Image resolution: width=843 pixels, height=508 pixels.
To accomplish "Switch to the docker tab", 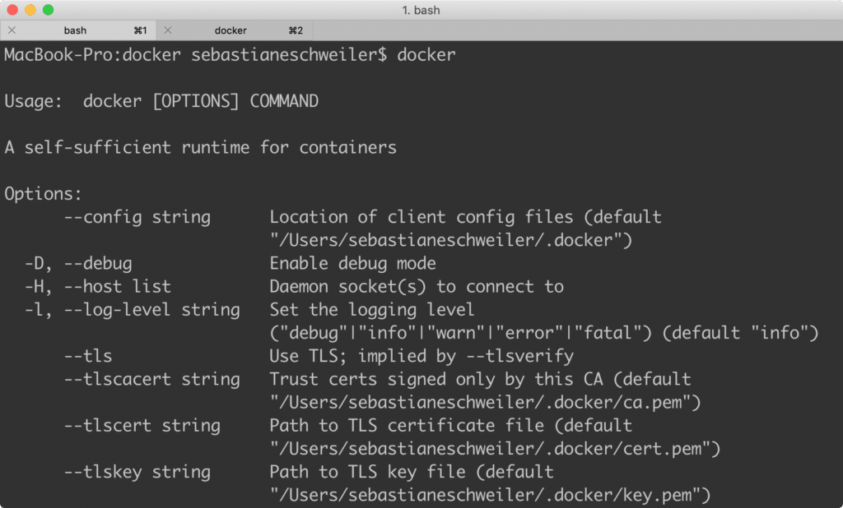I will tap(231, 30).
